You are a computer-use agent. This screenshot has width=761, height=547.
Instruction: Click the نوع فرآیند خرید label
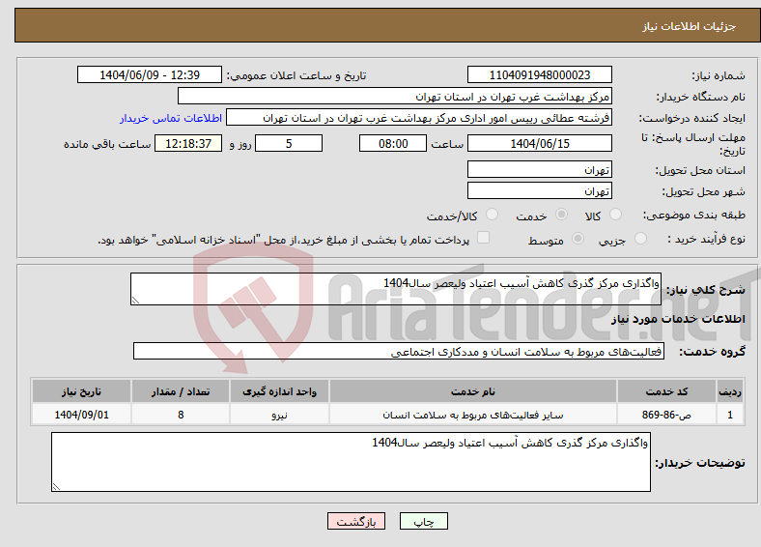[706, 239]
